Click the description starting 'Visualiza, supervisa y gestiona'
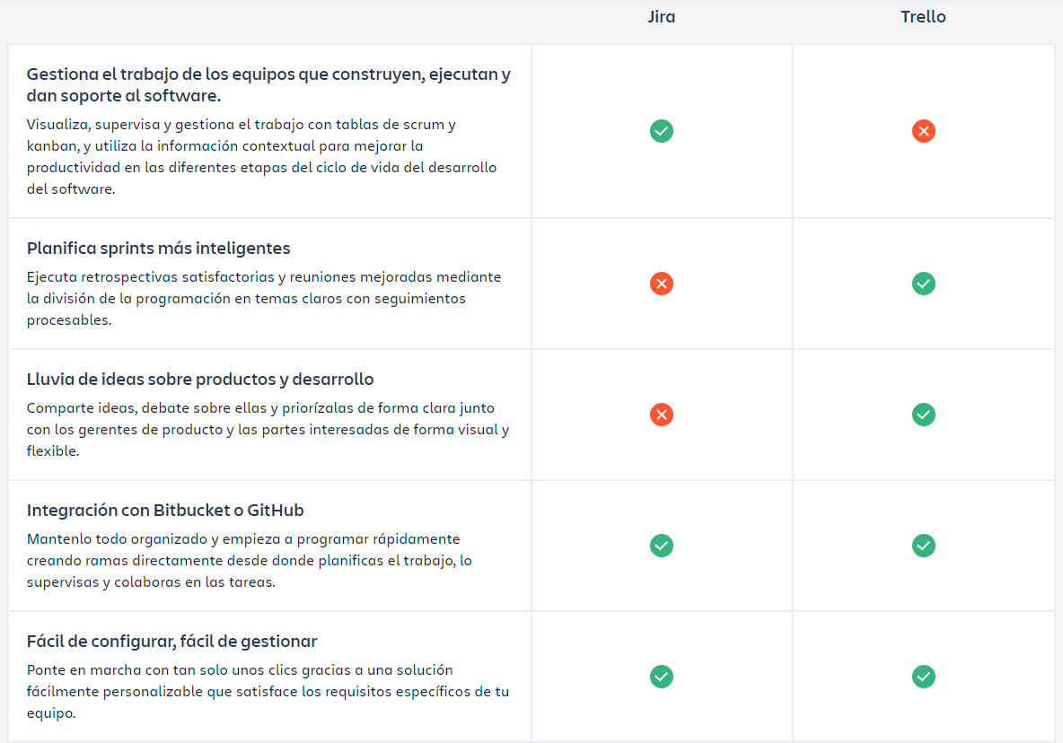 point(261,156)
